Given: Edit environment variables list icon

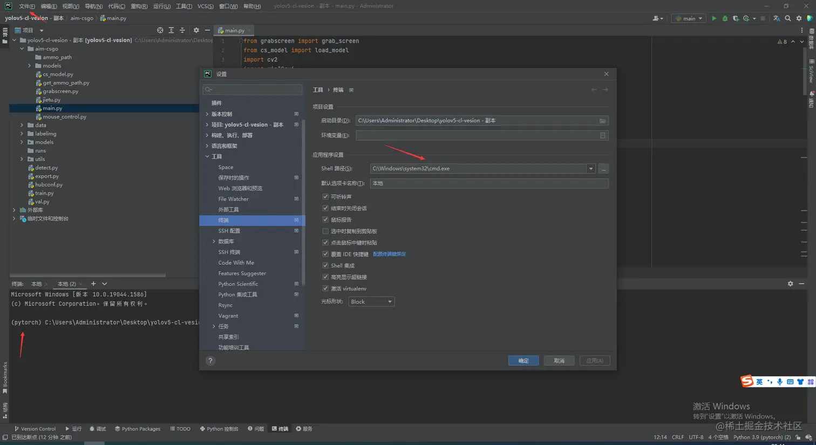Looking at the screenshot, I should [603, 135].
